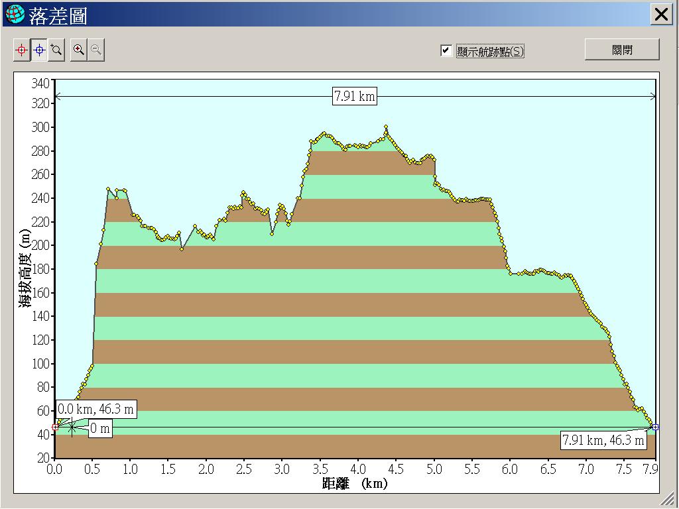Click the window resize grip in corner
The height and width of the screenshot is (509, 679).
[672, 502]
